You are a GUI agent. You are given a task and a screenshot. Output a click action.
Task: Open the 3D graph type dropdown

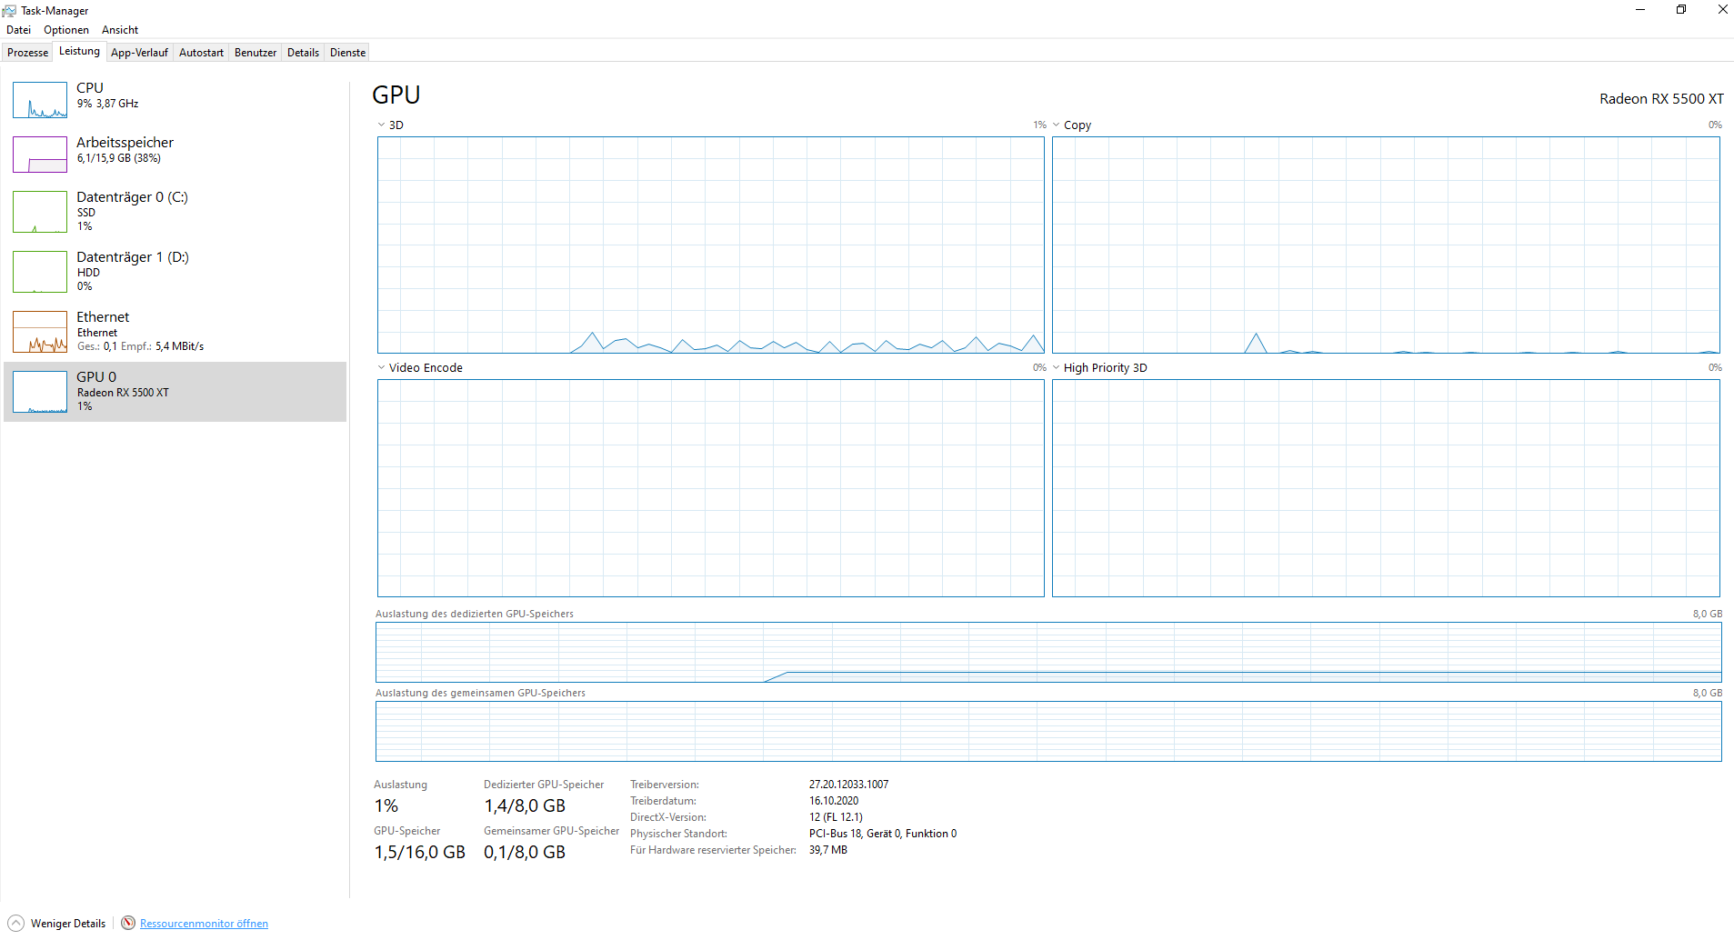click(381, 125)
